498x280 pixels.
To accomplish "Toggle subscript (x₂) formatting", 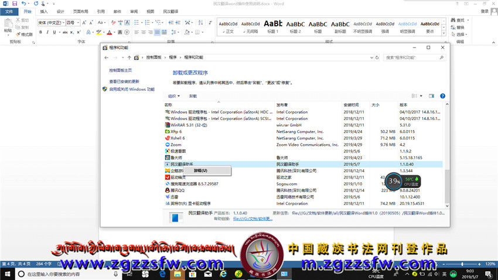I will pyautogui.click(x=72, y=32).
